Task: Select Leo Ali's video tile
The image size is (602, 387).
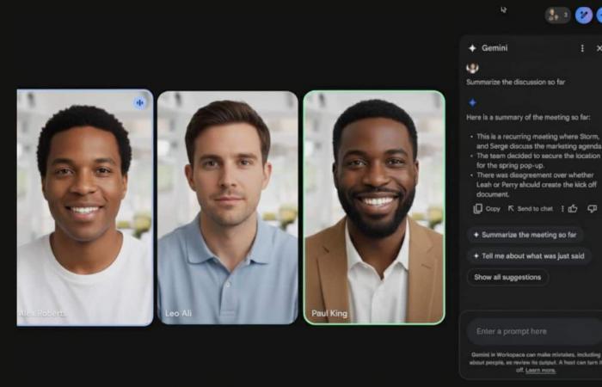Action: coord(227,206)
